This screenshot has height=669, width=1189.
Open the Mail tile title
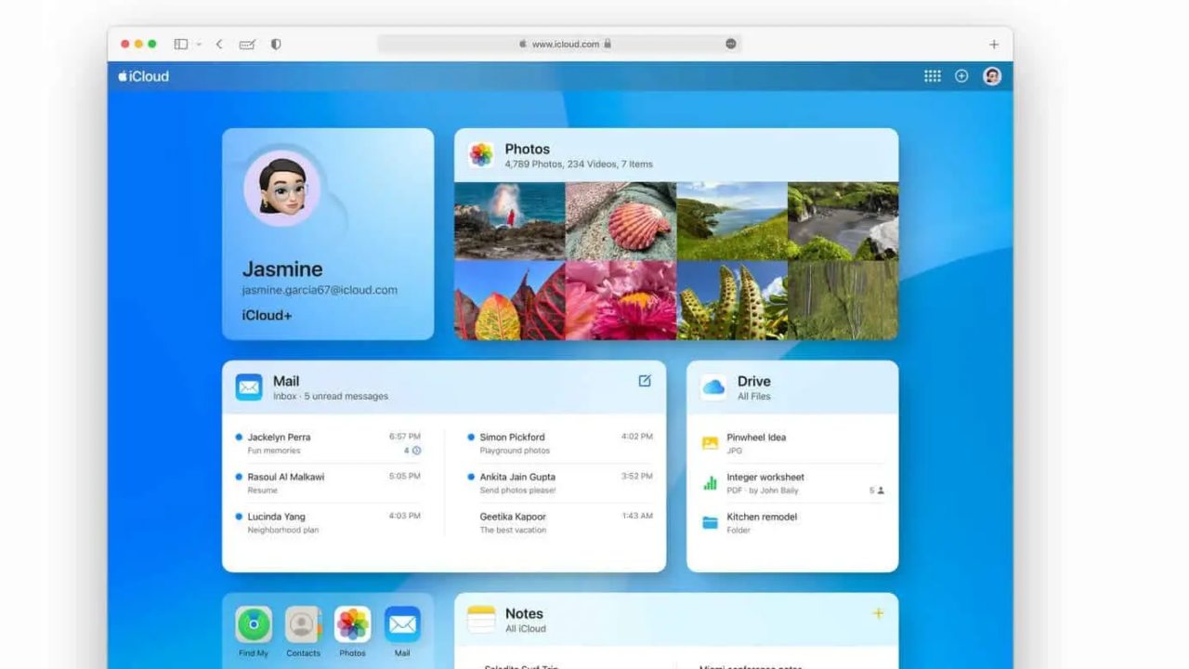[286, 381]
